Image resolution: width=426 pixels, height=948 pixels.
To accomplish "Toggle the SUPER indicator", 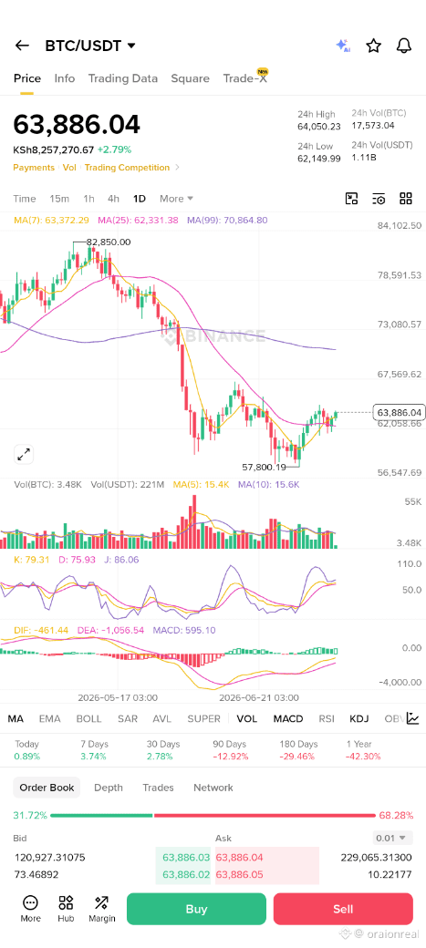I will (x=204, y=719).
